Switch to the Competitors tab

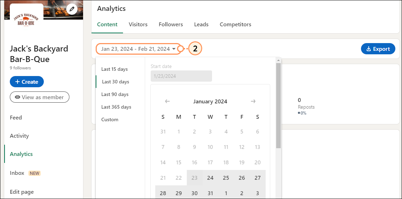[x=236, y=25]
